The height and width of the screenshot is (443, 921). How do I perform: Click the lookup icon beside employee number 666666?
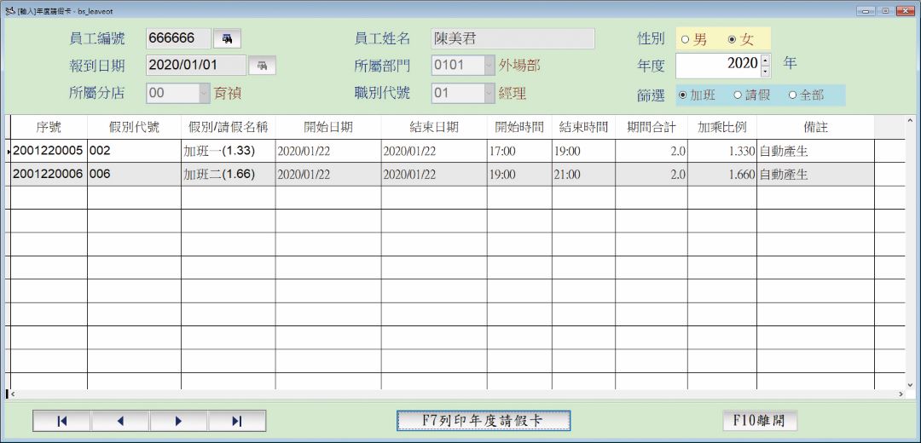226,38
